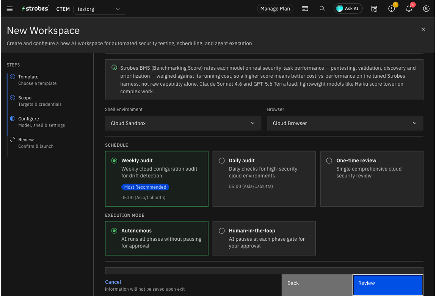This screenshot has height=296, width=436.
Task: Open the notifications bell
Action: coord(408,9)
